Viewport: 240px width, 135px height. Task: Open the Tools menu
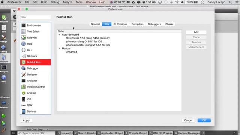79,2
